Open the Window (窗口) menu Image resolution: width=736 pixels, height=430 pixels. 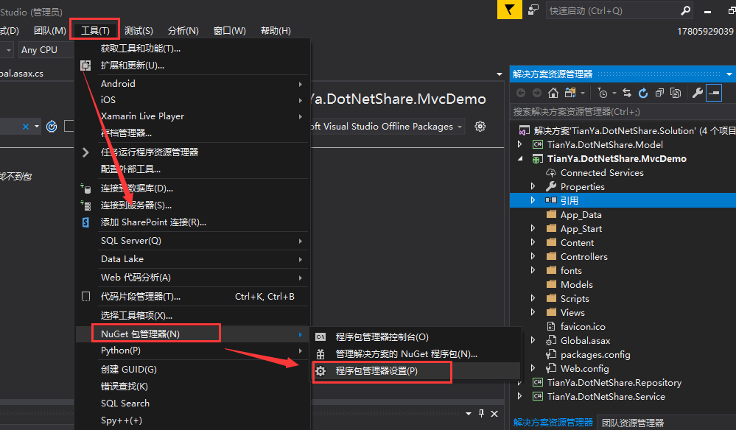tap(230, 30)
